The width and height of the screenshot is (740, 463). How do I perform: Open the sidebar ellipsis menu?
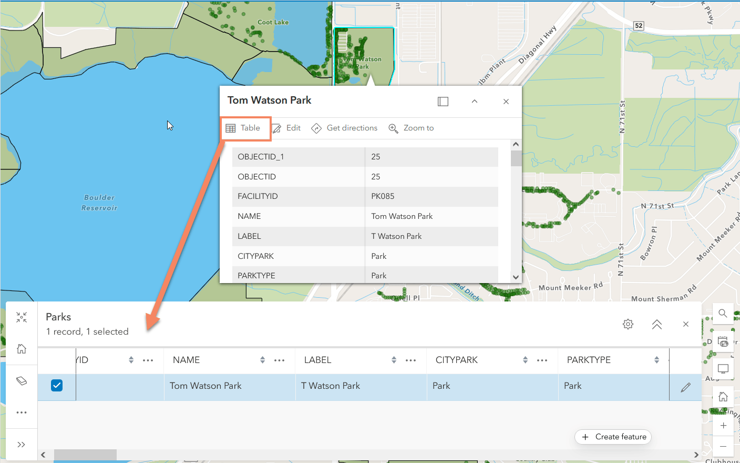(21, 412)
